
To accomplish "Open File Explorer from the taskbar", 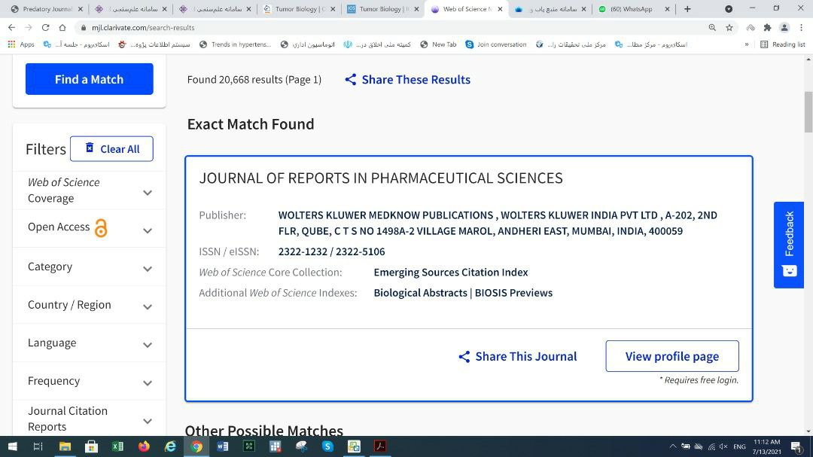I will [x=65, y=446].
